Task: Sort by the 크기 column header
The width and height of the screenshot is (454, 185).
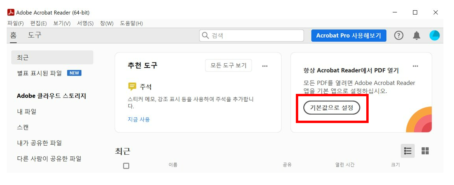Action: coord(395,165)
